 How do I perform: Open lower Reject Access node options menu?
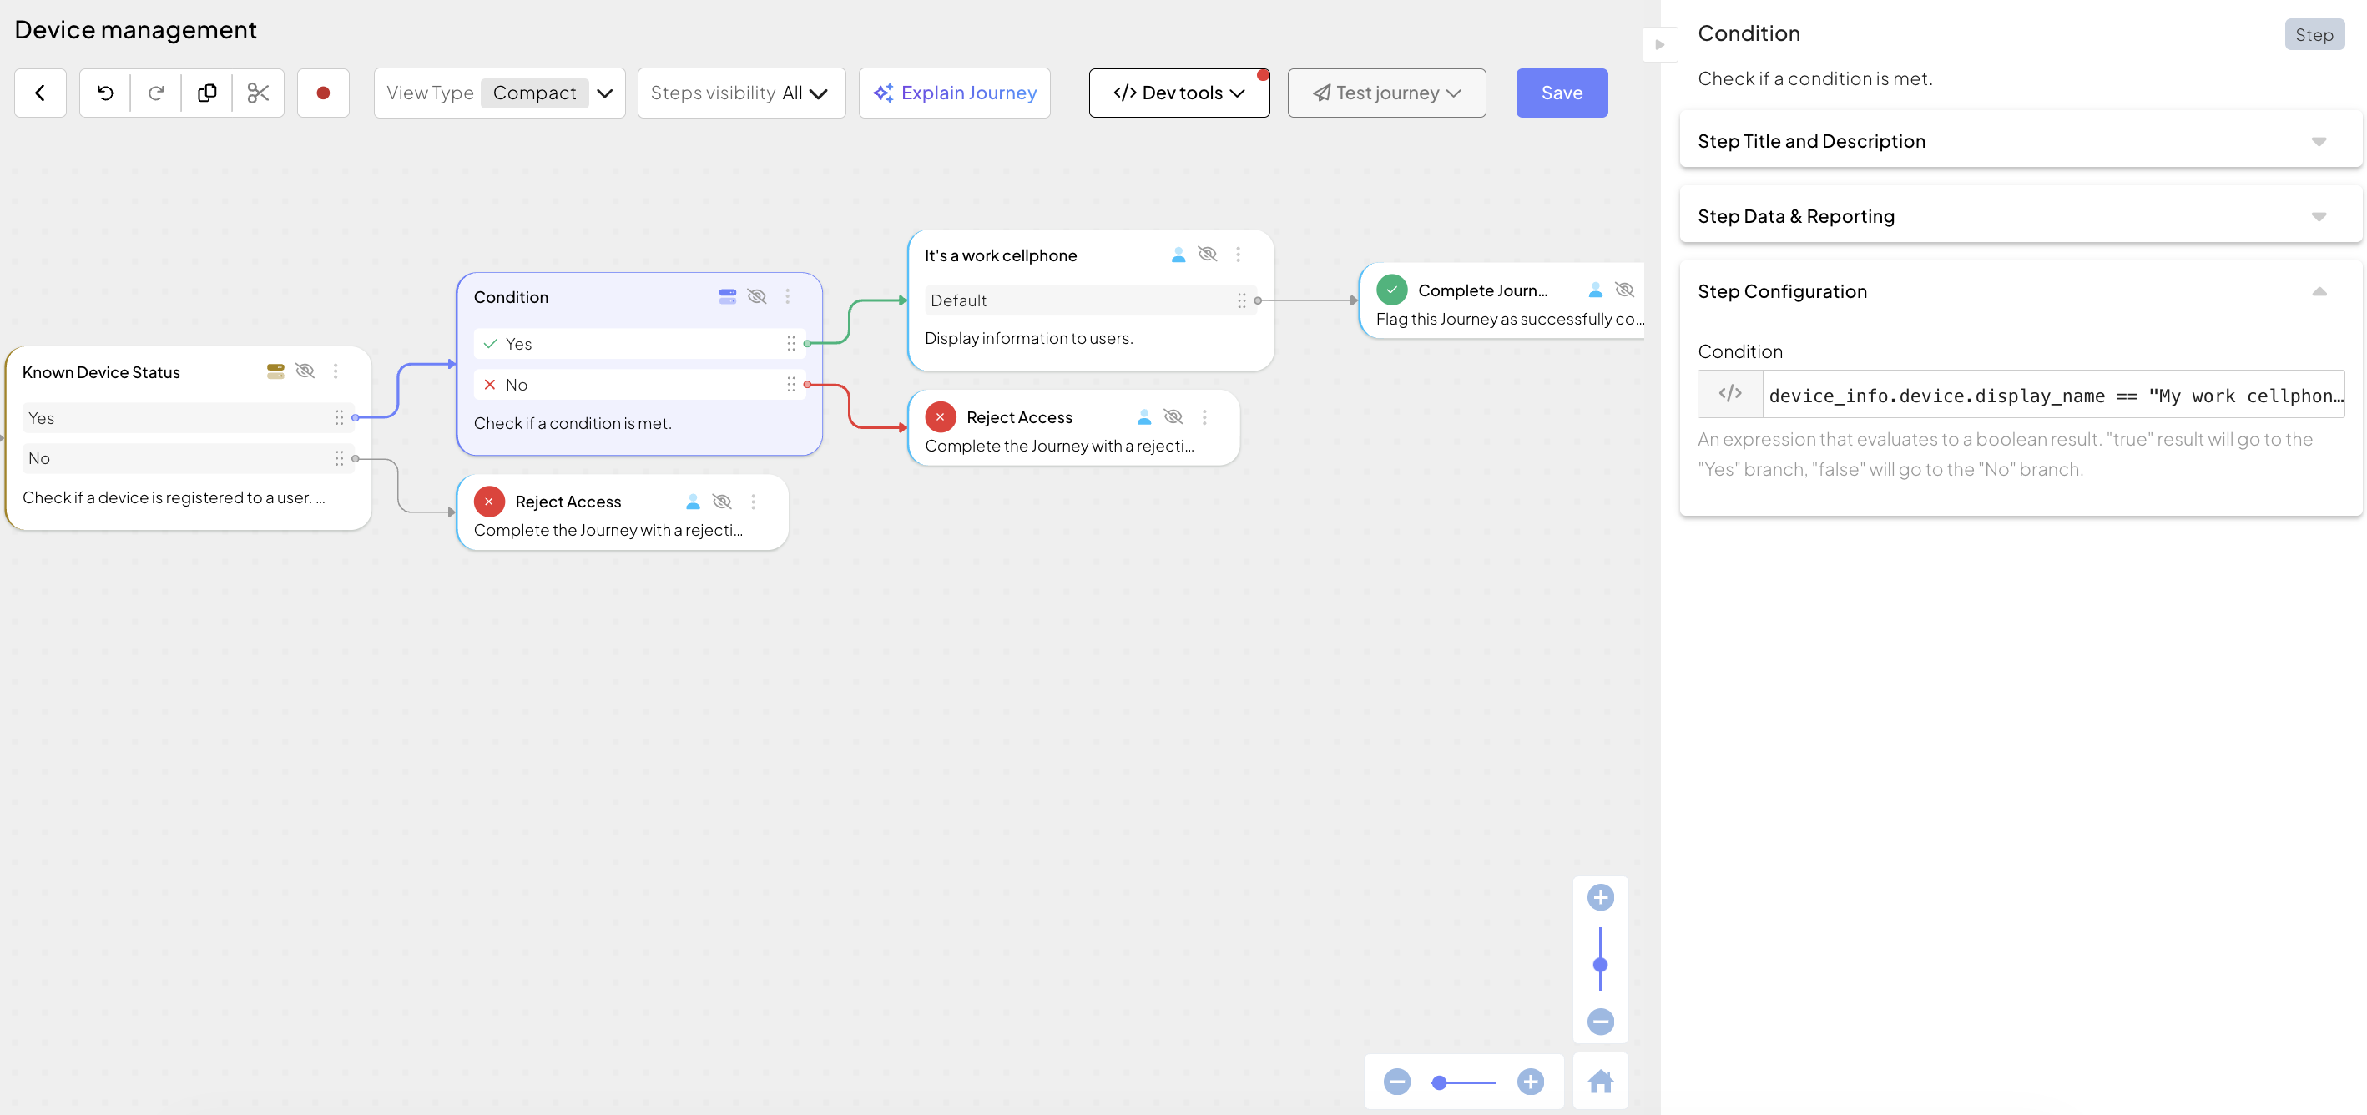tap(754, 502)
